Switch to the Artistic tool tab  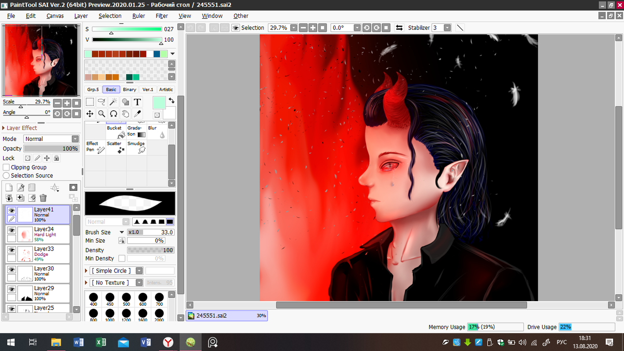pyautogui.click(x=166, y=89)
